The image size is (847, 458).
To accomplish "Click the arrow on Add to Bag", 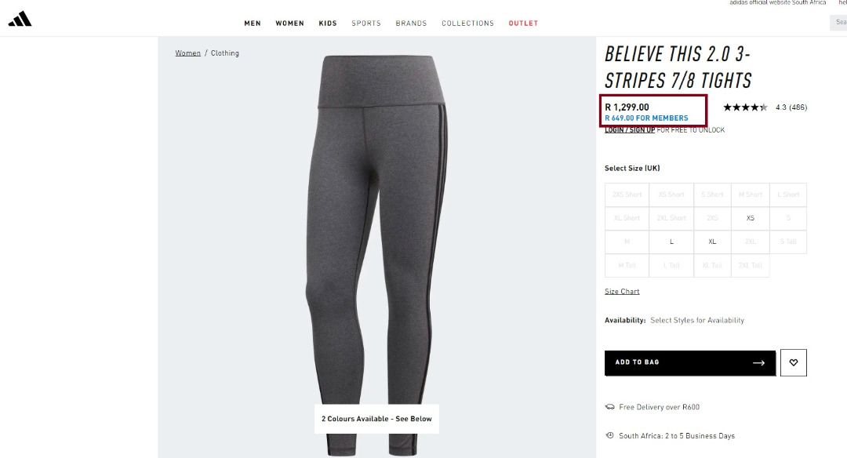I will [758, 363].
